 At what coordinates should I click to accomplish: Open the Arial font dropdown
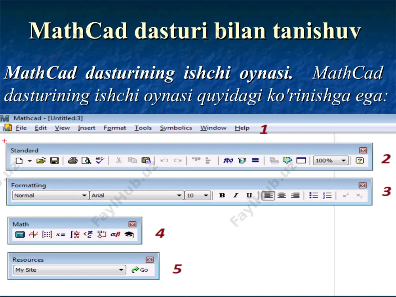click(x=136, y=196)
